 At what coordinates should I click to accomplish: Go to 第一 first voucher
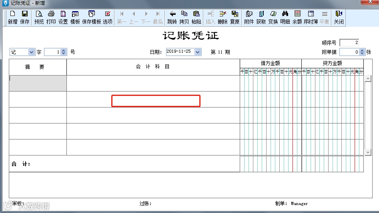[x=122, y=17]
